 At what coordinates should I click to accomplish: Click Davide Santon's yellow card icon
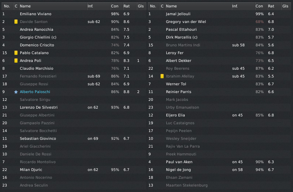tap(16, 22)
